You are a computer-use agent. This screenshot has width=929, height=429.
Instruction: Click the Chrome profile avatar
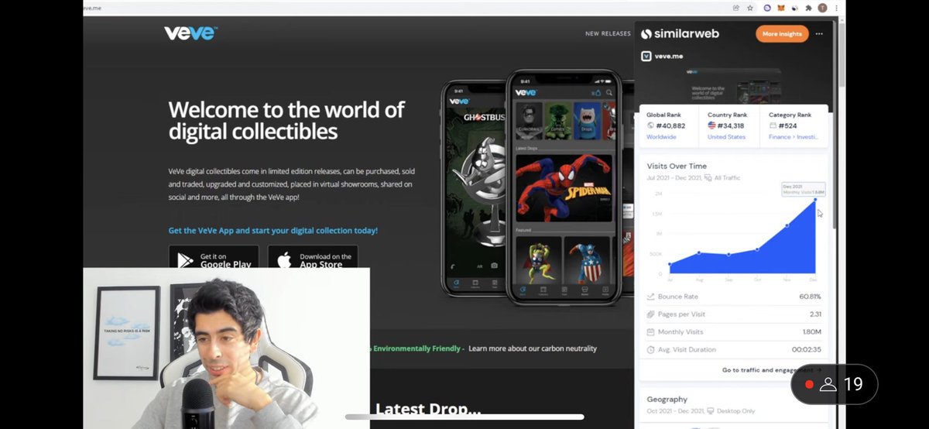tap(822, 8)
